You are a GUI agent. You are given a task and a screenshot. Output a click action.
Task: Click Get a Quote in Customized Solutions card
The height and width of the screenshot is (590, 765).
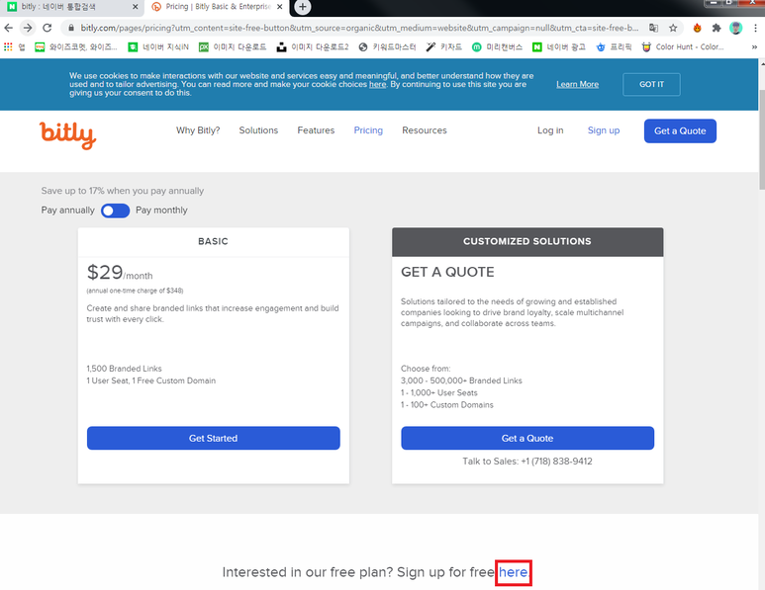[527, 438]
